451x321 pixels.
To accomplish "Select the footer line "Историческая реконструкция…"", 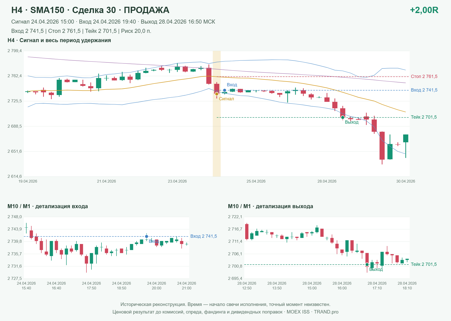I will pyautogui.click(x=225, y=304).
